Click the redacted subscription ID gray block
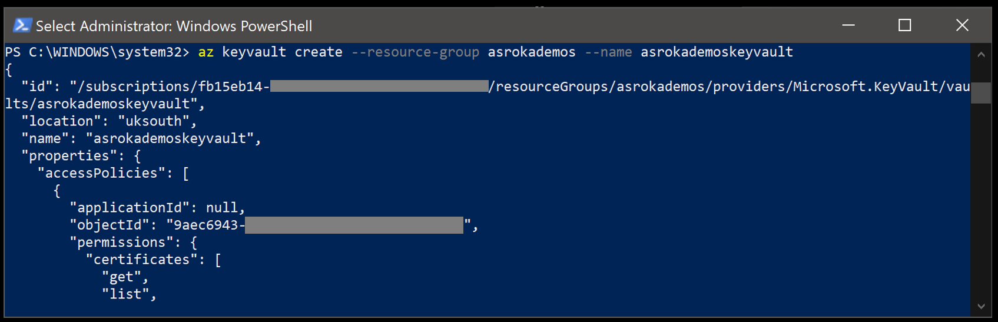The width and height of the screenshot is (998, 322). 379,87
